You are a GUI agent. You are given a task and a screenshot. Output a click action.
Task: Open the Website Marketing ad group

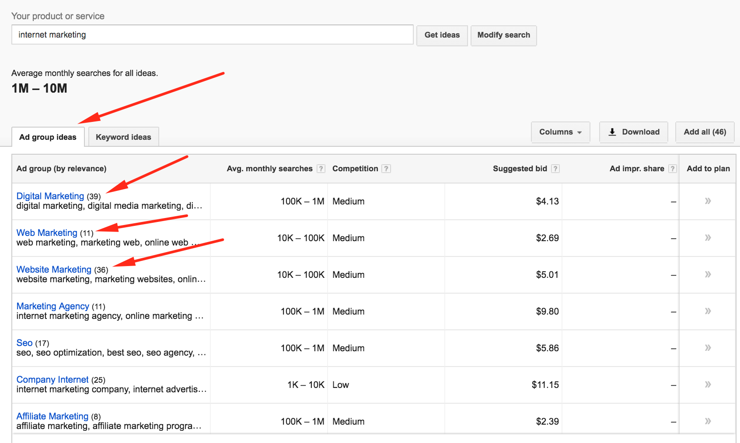pyautogui.click(x=54, y=270)
